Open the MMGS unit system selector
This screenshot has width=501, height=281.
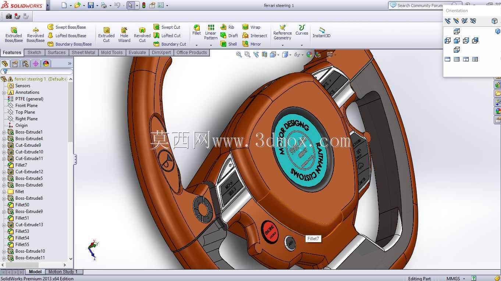[x=455, y=278]
